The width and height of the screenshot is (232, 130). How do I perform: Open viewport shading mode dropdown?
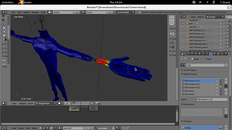click(61, 103)
